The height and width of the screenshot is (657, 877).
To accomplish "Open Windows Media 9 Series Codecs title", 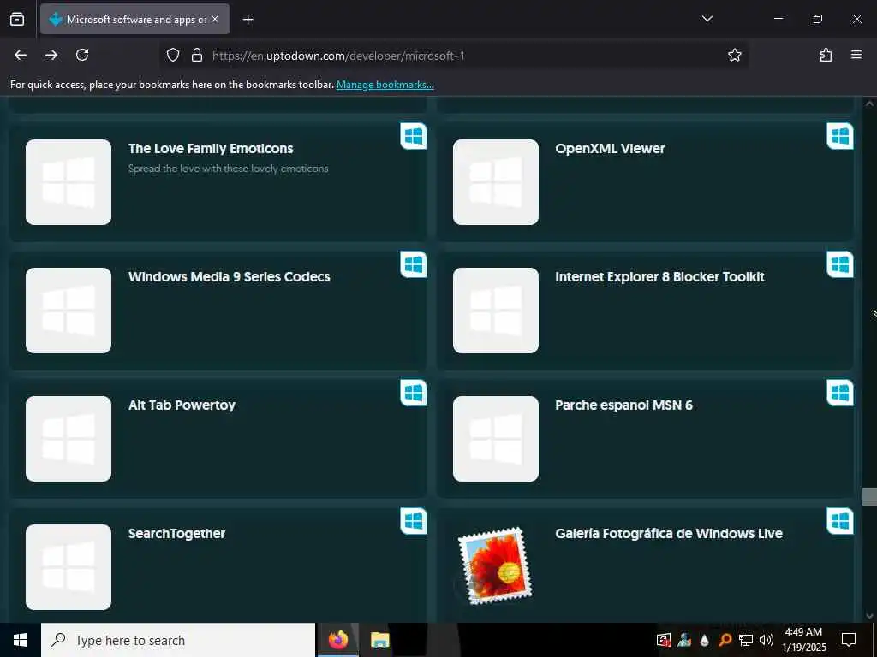I will 229,277.
